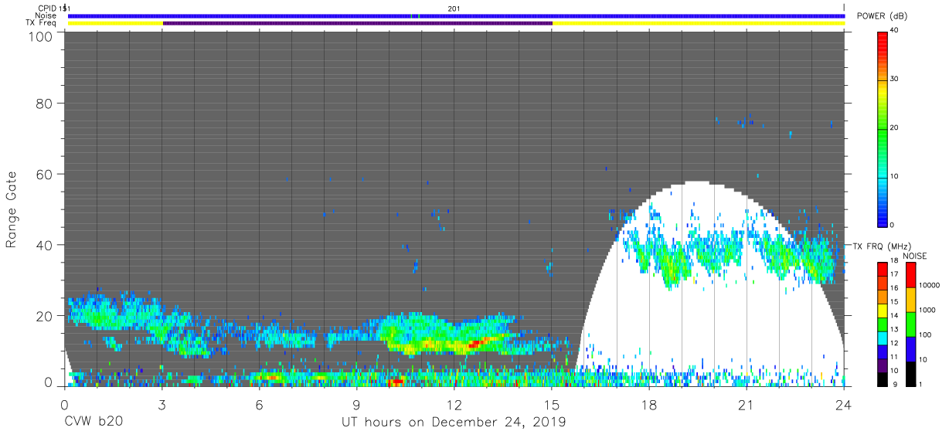Click the '20' tick on the Range Gate axis
Image resolution: width=949 pixels, height=438 pixels.
click(x=44, y=315)
